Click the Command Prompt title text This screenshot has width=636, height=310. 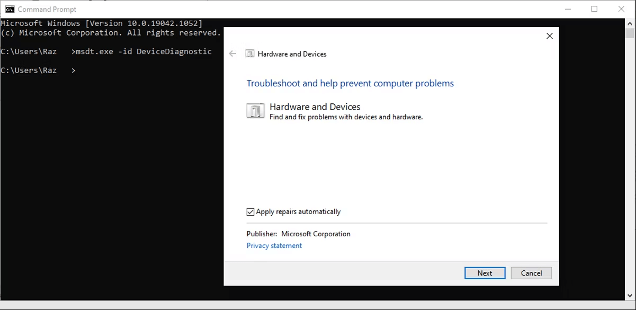point(47,9)
